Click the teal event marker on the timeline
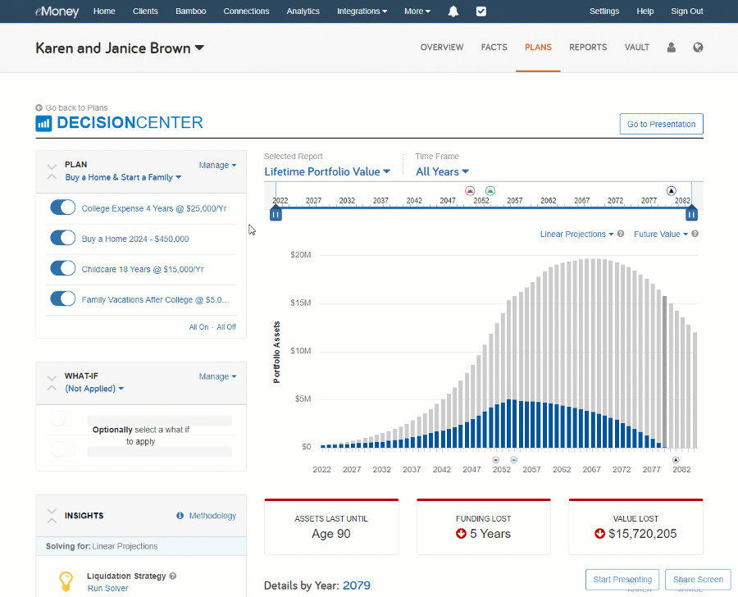This screenshot has width=738, height=597. 490,191
